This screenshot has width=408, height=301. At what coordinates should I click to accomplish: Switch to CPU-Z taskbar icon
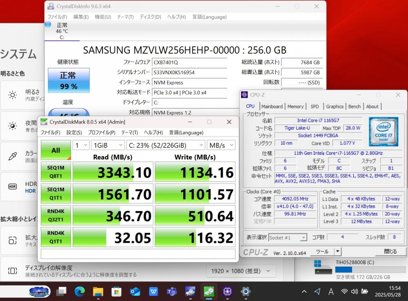point(227,292)
